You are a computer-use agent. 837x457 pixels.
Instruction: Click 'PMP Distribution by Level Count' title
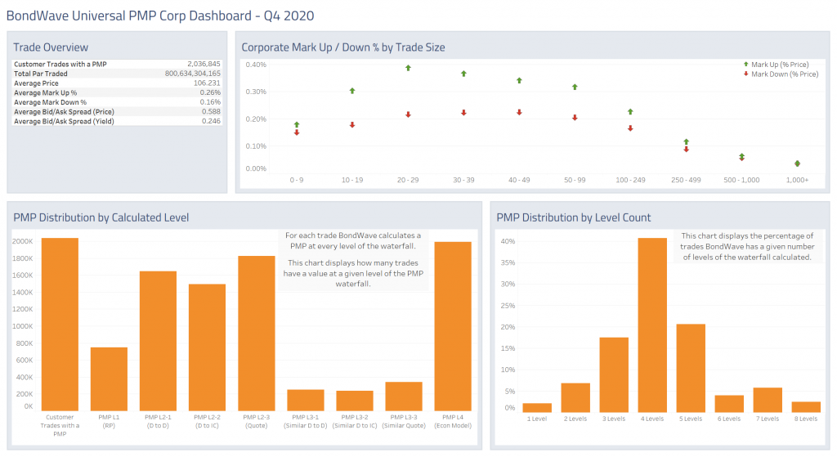coord(574,217)
